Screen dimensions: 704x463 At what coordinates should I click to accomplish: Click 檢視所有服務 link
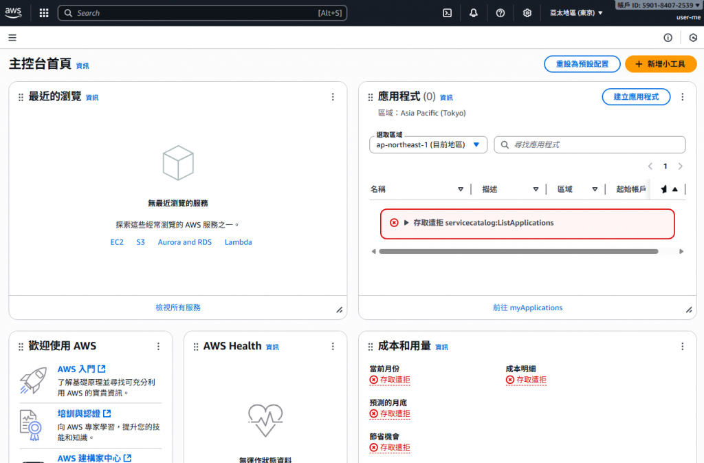178,308
